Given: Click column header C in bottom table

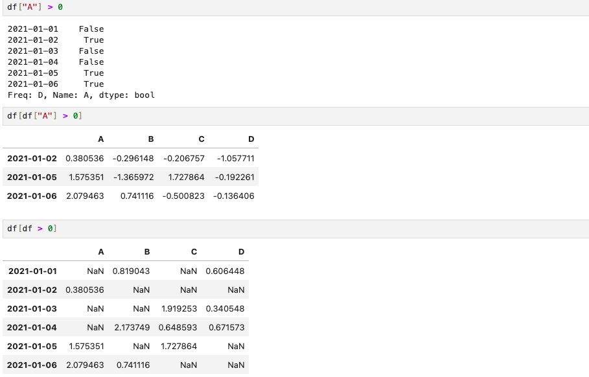Looking at the screenshot, I should [194, 252].
